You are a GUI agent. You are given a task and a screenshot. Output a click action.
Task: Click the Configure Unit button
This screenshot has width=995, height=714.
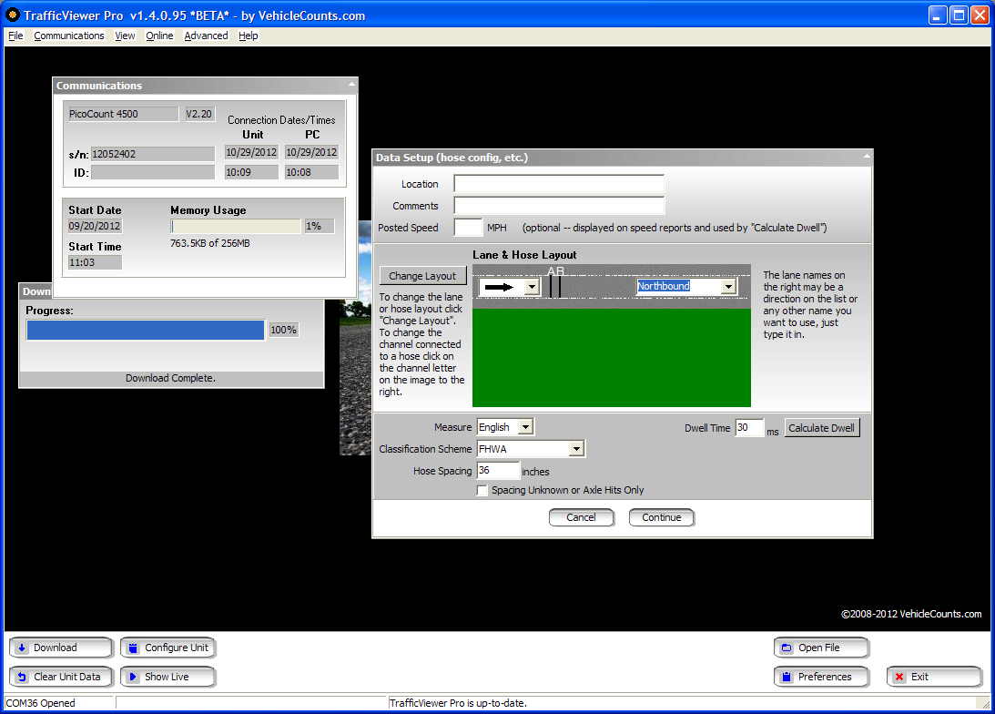click(168, 648)
